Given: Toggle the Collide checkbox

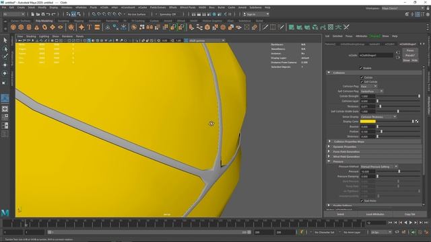Looking at the screenshot, I should [362, 77].
